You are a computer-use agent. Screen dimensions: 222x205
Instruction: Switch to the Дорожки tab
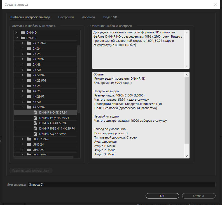point(88,17)
